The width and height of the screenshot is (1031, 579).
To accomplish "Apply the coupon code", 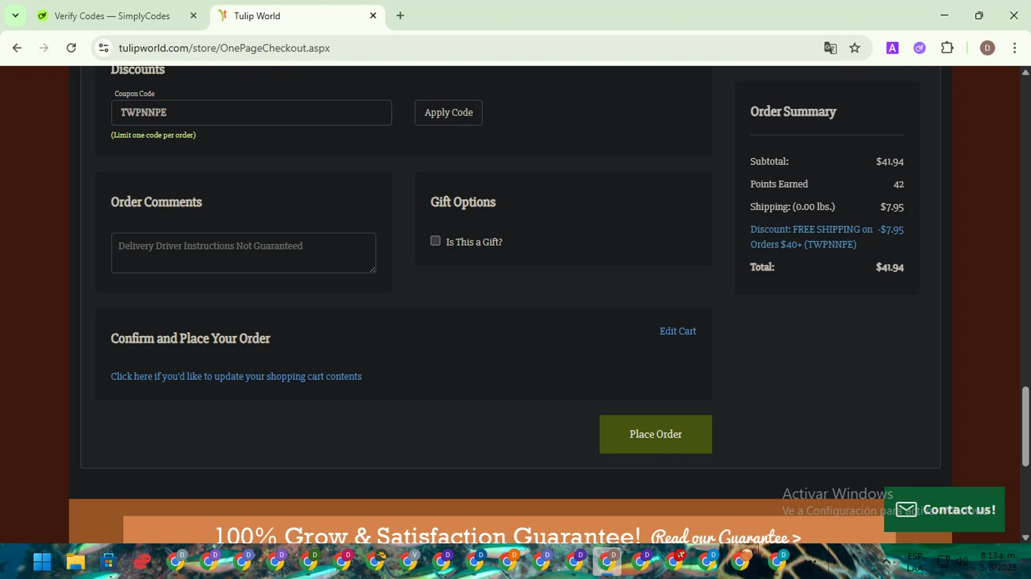I will 448,113.
